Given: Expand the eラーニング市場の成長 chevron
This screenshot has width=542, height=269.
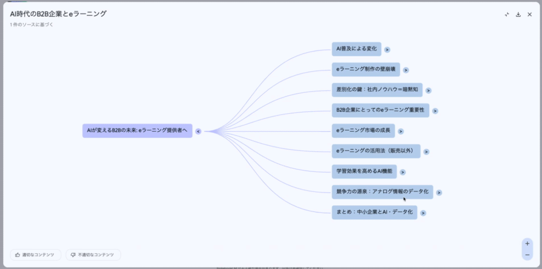Looking at the screenshot, I should [401, 131].
